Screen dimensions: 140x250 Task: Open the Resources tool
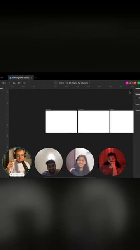coord(14,83)
